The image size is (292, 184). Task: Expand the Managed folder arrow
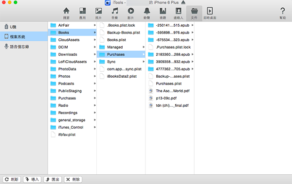(x=144, y=47)
